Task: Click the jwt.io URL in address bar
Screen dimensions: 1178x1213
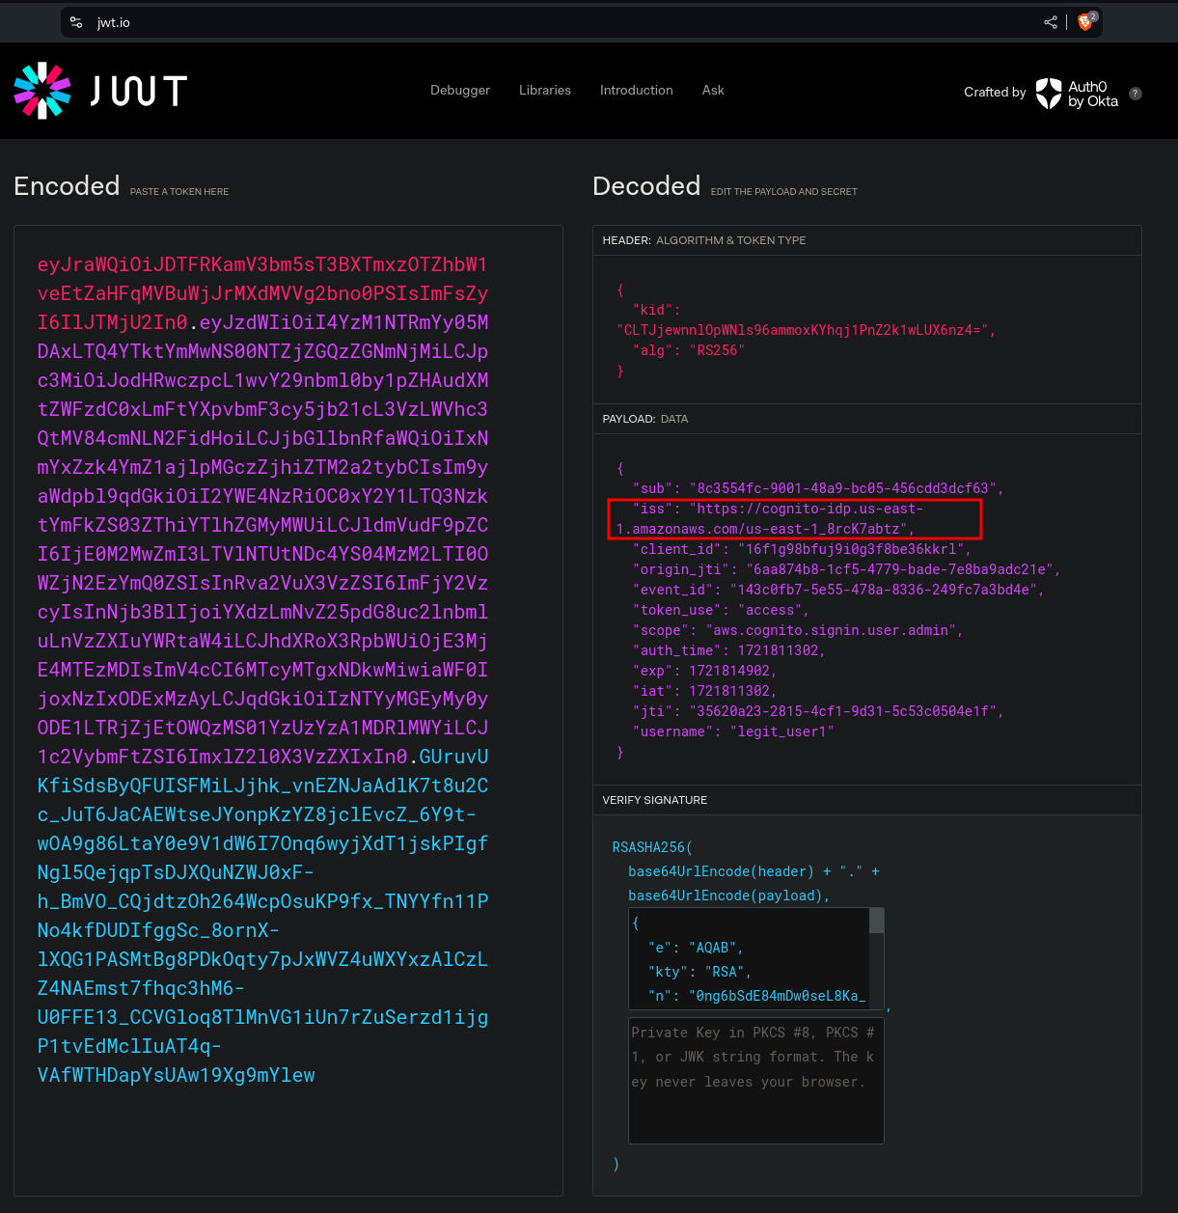Action: pos(114,23)
